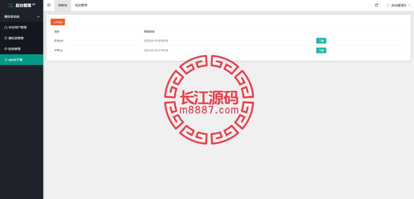Download the 安卓apk package

point(321,41)
